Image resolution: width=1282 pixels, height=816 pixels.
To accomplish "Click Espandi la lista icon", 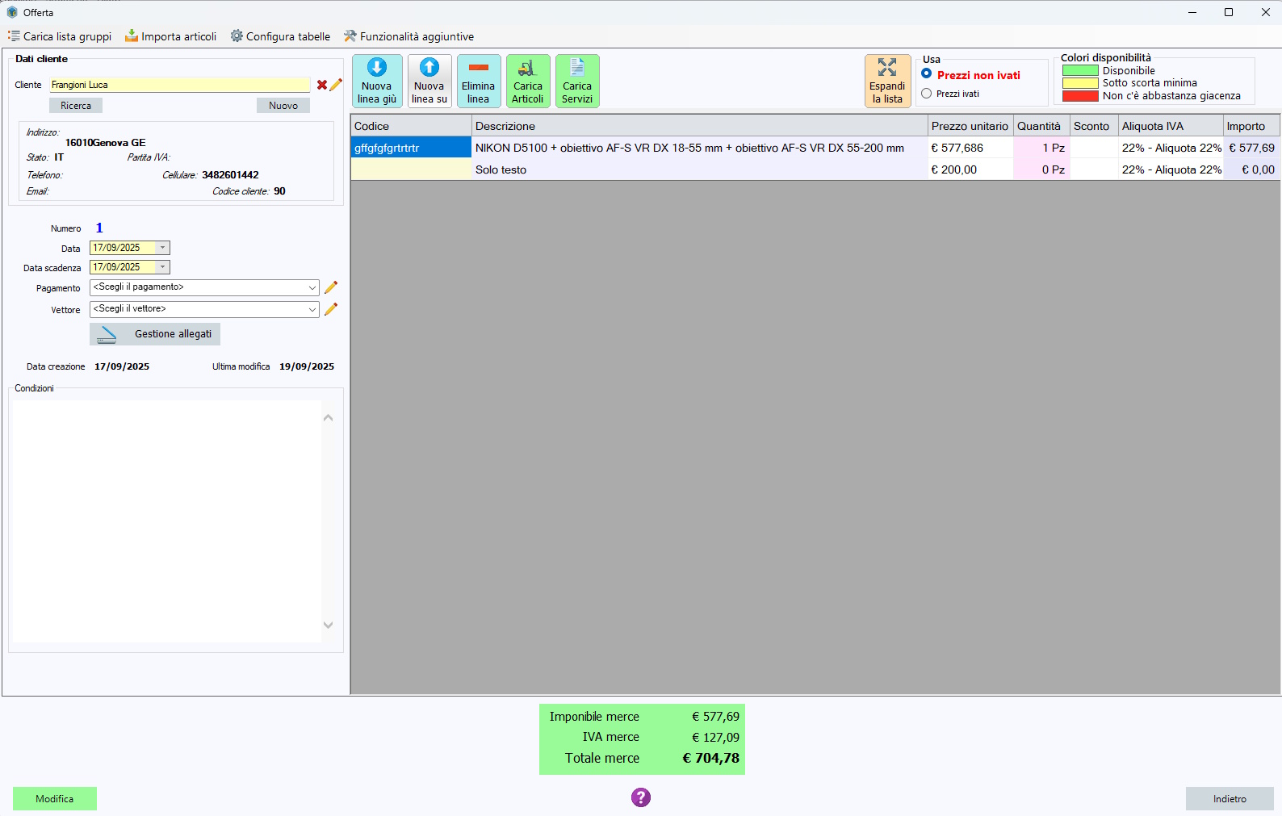I will (887, 68).
